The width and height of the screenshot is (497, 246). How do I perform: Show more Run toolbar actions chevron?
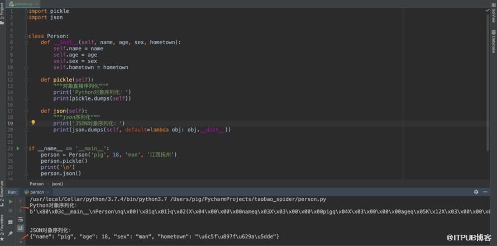pos(20,242)
